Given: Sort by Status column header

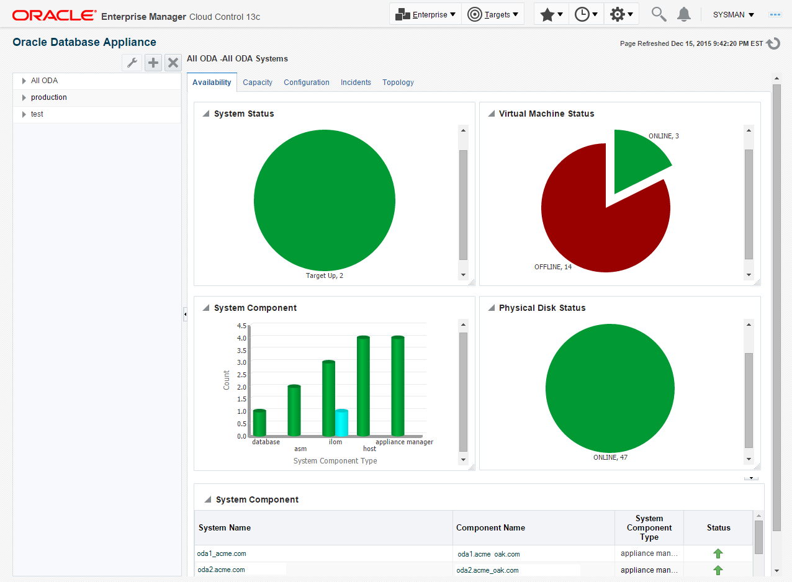Looking at the screenshot, I should (x=718, y=528).
